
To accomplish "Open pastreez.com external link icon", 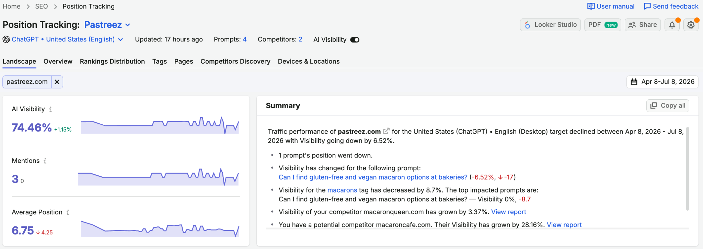I will click(386, 131).
